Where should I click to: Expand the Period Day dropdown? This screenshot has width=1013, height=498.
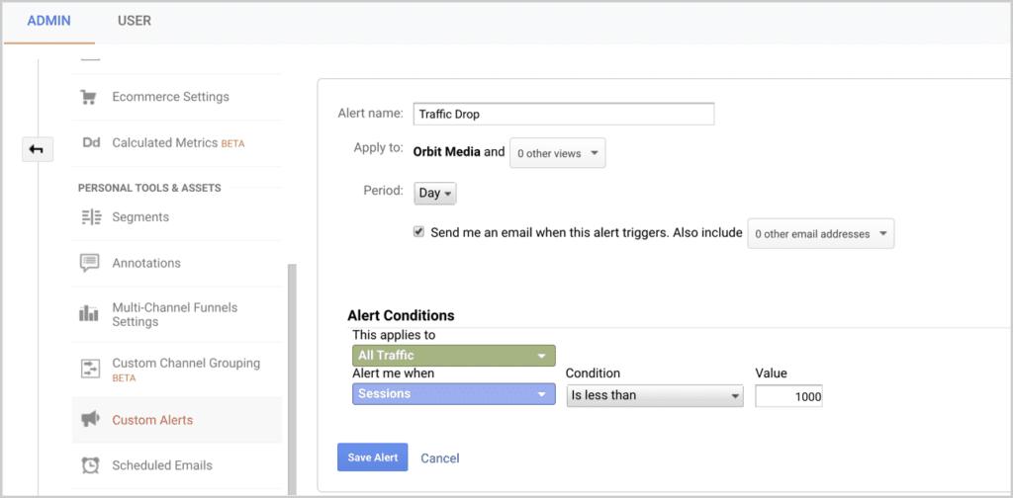coord(435,193)
